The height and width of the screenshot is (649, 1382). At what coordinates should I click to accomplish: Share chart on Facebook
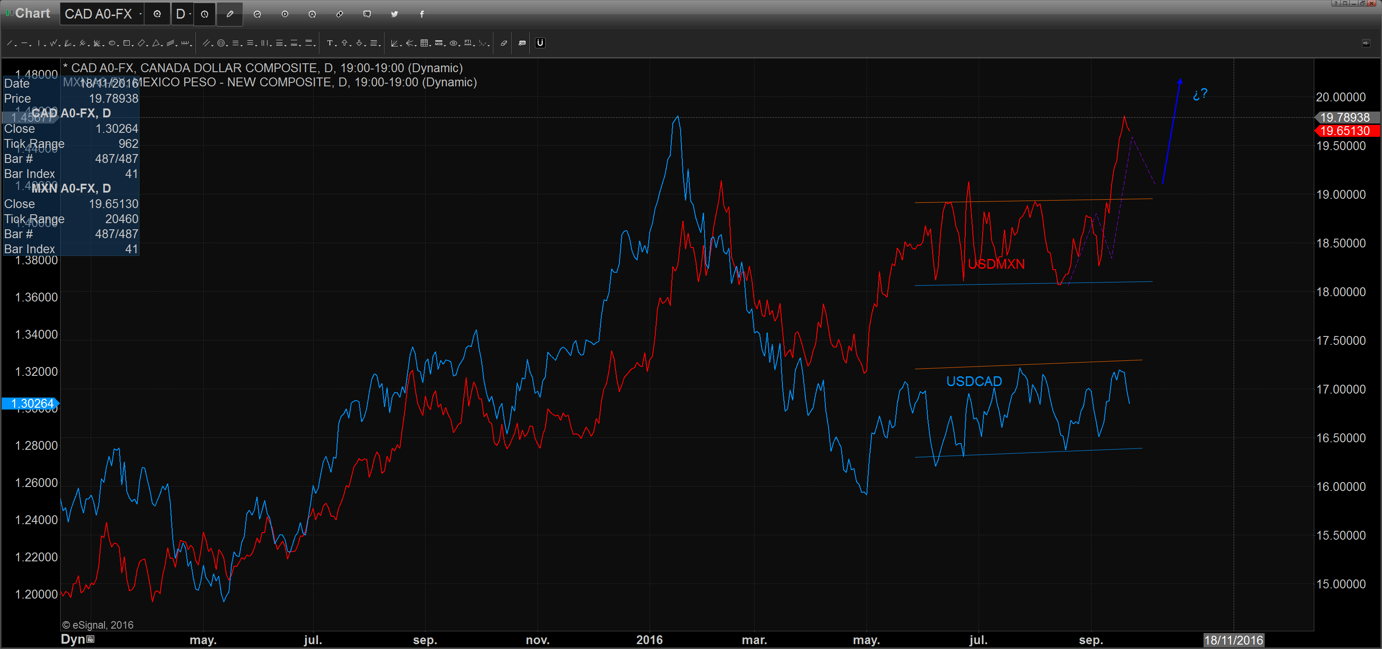point(422,14)
